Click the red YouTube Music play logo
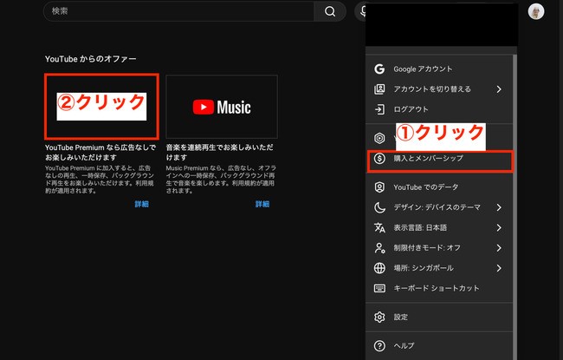Viewport: 563px width, 360px height. tap(204, 108)
